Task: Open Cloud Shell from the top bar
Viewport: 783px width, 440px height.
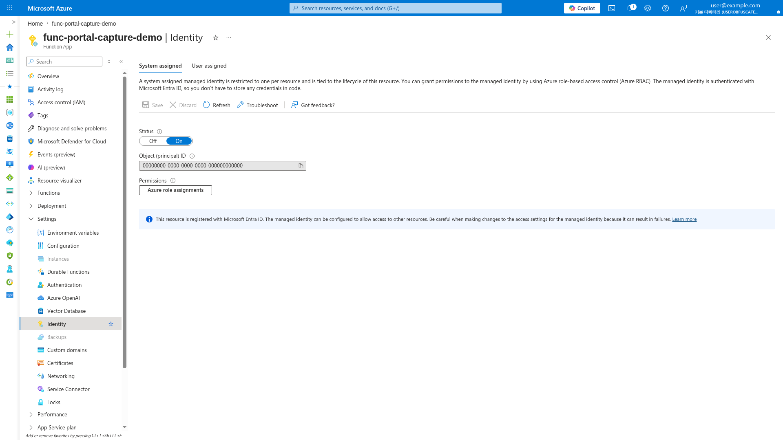Action: (612, 8)
